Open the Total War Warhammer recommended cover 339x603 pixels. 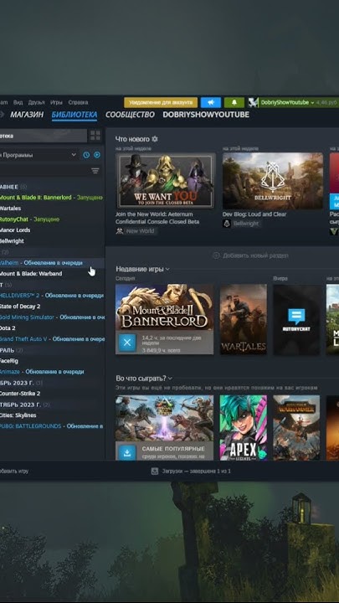(296, 427)
